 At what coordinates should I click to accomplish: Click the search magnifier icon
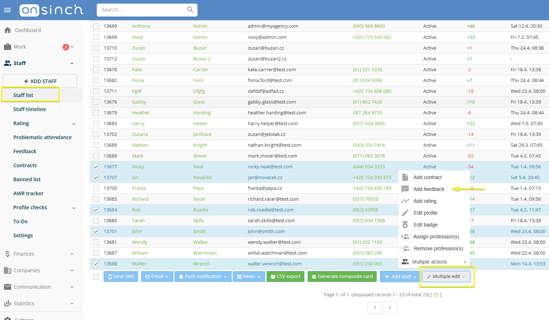(x=190, y=10)
